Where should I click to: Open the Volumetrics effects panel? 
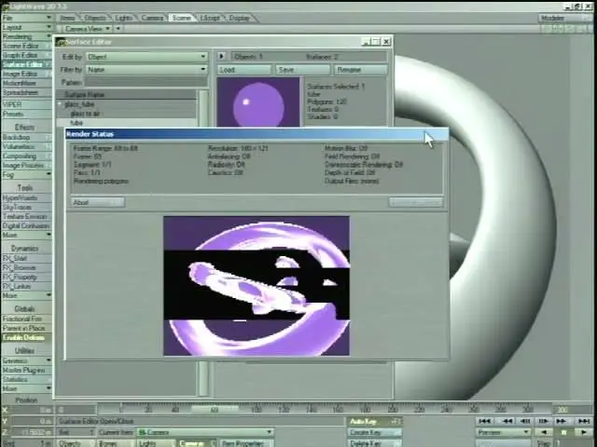27,147
